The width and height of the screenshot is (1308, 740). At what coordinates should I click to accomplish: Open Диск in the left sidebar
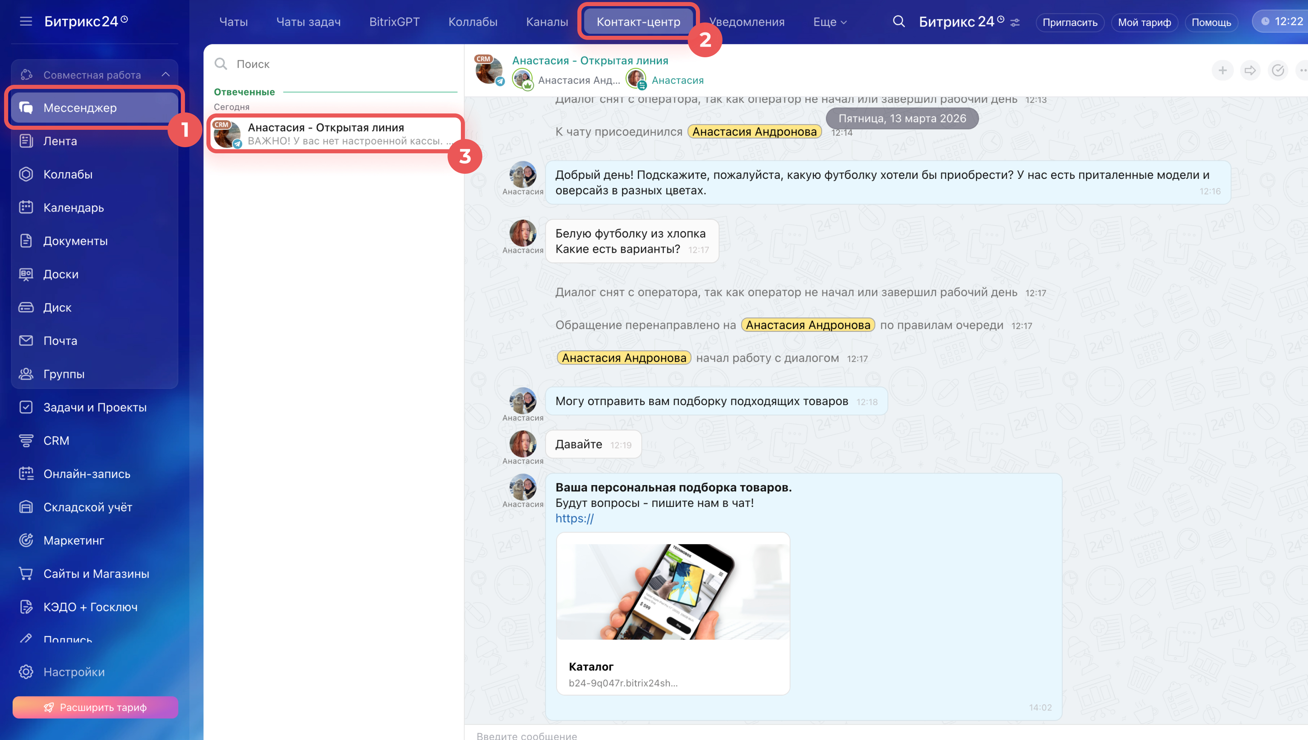tap(57, 307)
